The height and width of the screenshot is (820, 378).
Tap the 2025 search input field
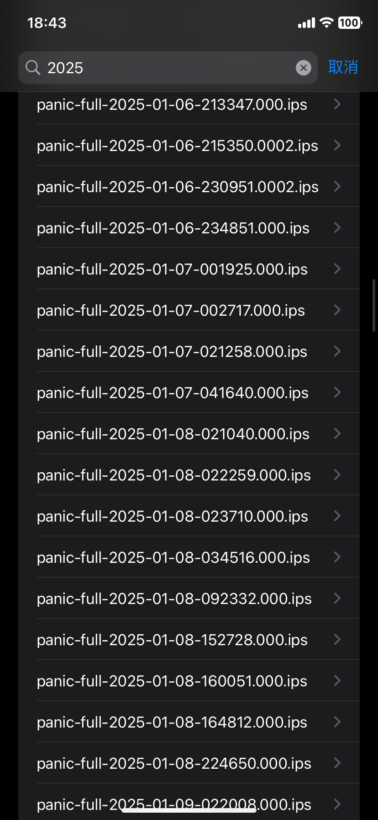168,68
